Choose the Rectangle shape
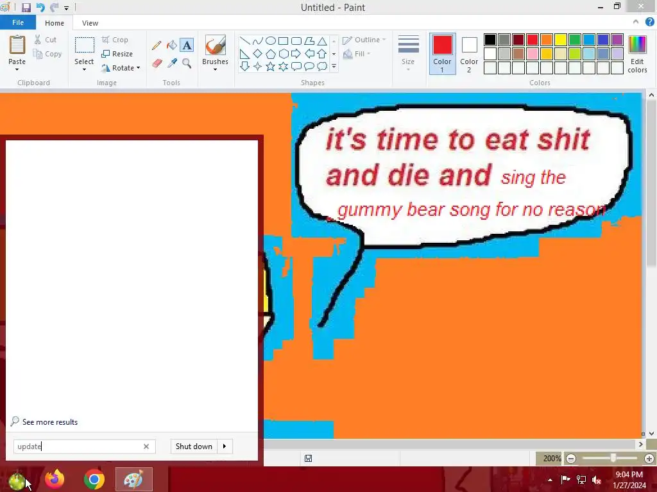657x492 pixels. click(283, 40)
